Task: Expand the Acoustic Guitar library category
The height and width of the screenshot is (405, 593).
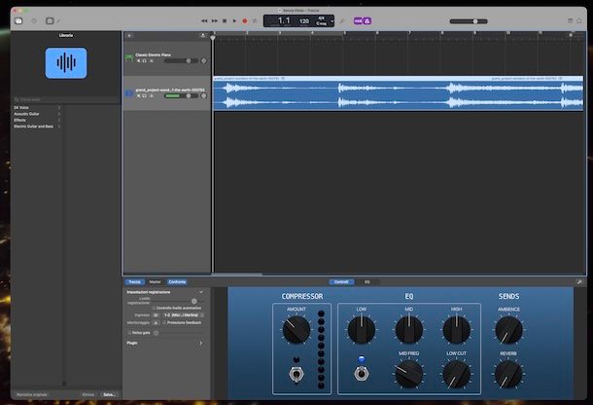Action: [x=37, y=114]
